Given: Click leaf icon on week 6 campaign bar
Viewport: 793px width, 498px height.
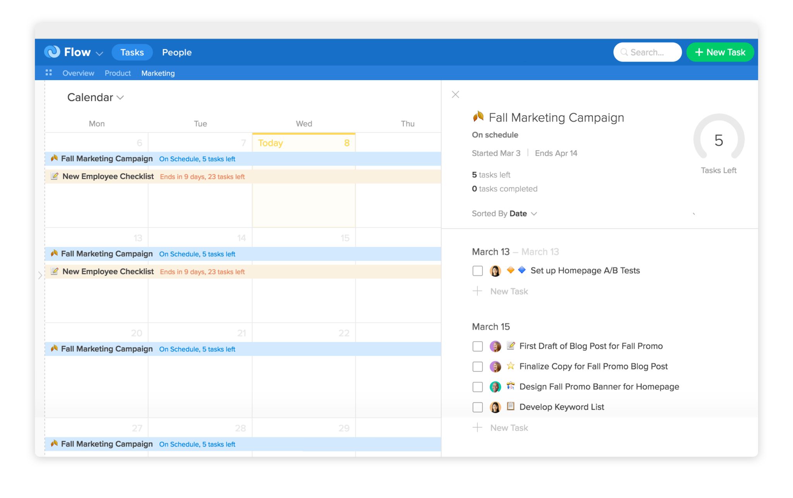Looking at the screenshot, I should [54, 158].
